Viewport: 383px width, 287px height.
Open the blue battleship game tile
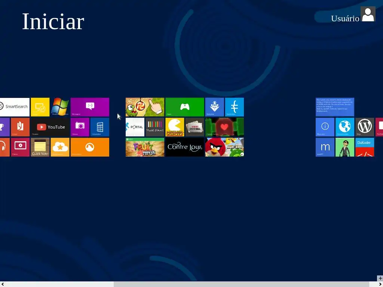(214, 107)
